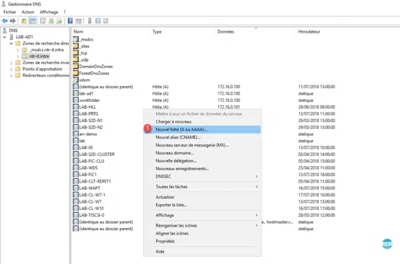
Task: Click Actualiser in the context menu
Action: click(203, 197)
